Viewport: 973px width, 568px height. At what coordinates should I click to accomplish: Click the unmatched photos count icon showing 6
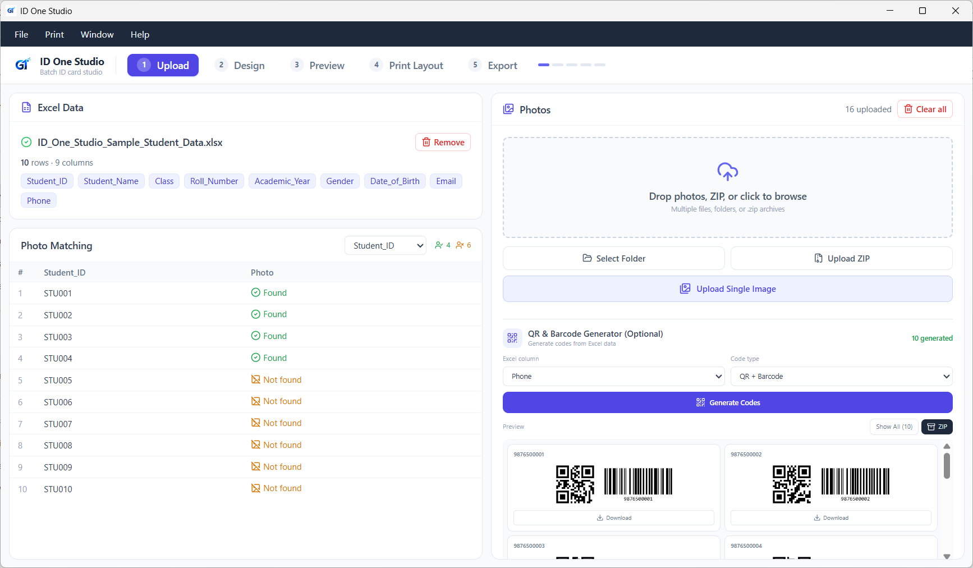[460, 245]
